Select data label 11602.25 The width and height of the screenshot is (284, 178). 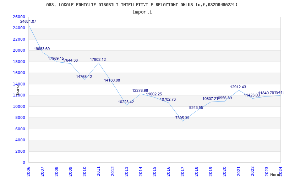154,94
